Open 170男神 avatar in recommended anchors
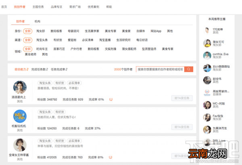Viewport: 242px width, 165px height. 207,31
